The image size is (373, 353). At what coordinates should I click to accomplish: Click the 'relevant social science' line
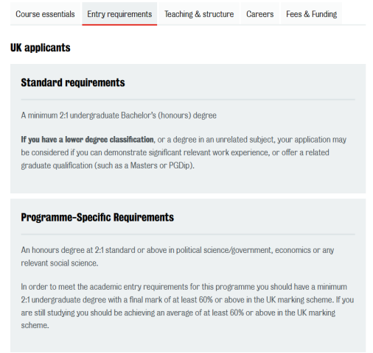(60, 263)
